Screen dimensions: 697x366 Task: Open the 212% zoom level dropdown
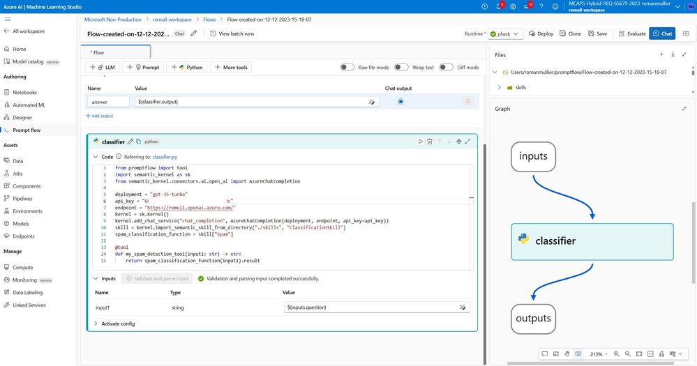pos(599,354)
